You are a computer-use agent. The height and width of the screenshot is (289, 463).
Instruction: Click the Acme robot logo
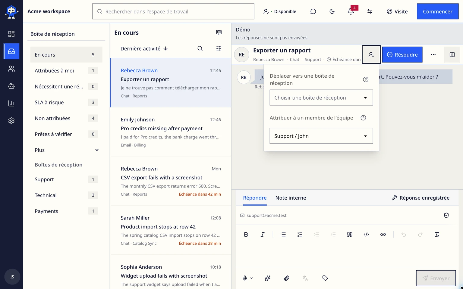click(11, 12)
